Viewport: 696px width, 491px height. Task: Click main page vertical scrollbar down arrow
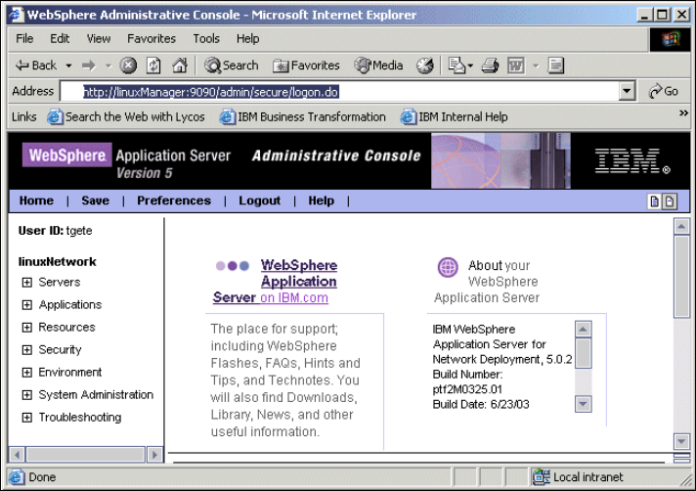point(681,441)
